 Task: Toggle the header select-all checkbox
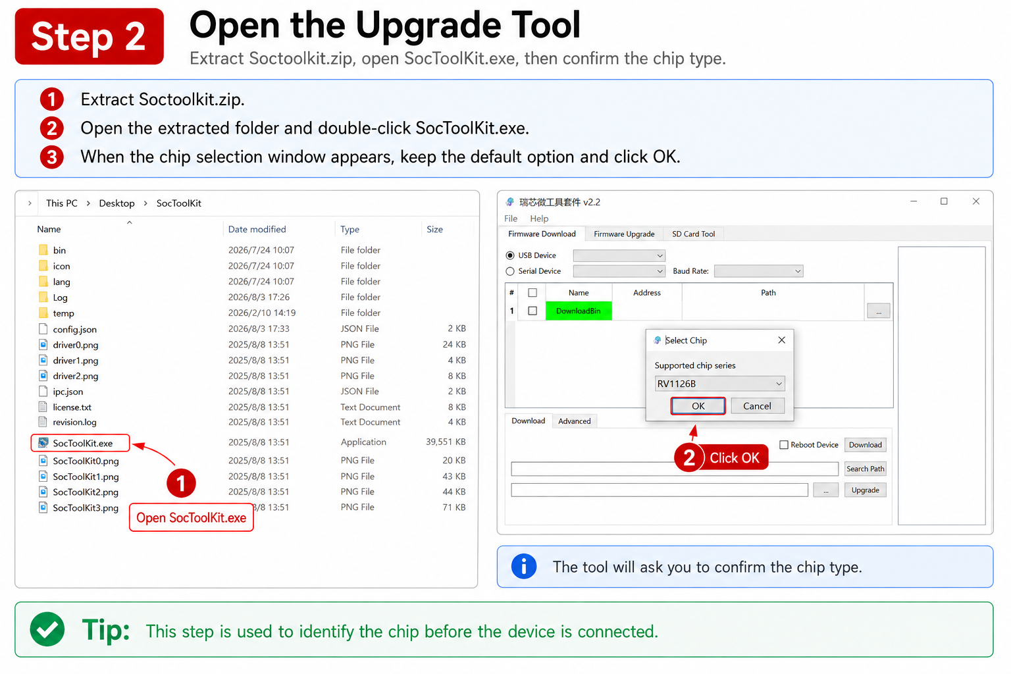[x=532, y=293]
